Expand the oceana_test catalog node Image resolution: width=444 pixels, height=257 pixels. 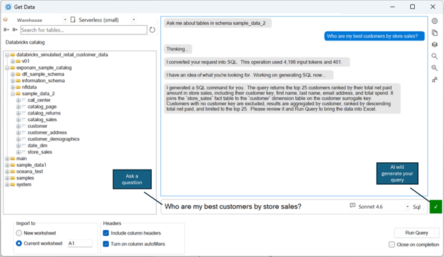7,172
